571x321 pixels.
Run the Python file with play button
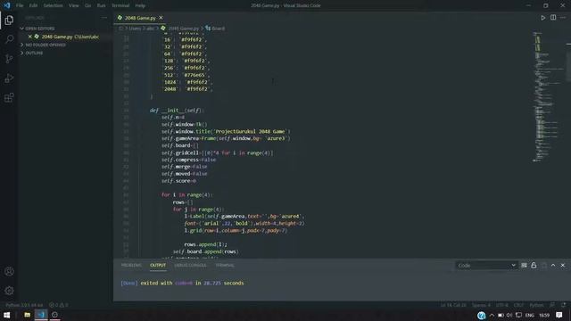(543, 18)
